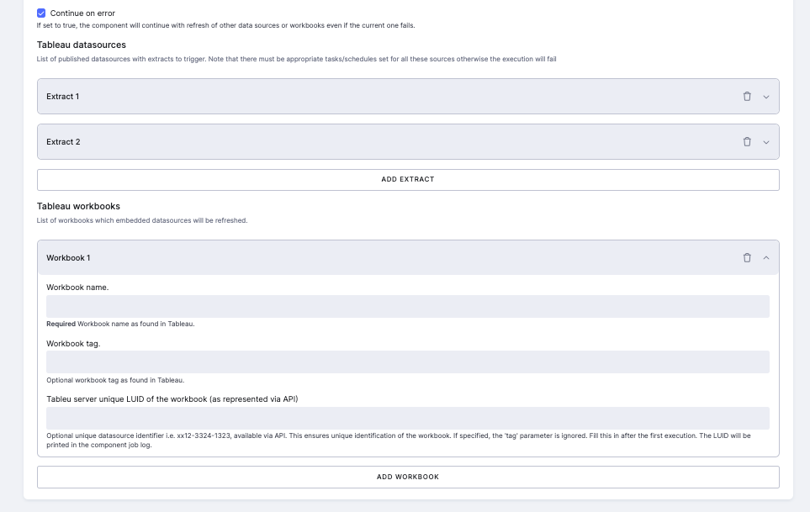Click the "Continue on error" label text
Screen dimensions: 810x512
pyautogui.click(x=82, y=13)
